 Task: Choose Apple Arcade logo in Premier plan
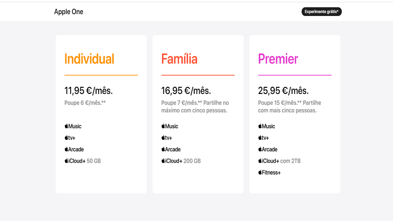click(268, 149)
